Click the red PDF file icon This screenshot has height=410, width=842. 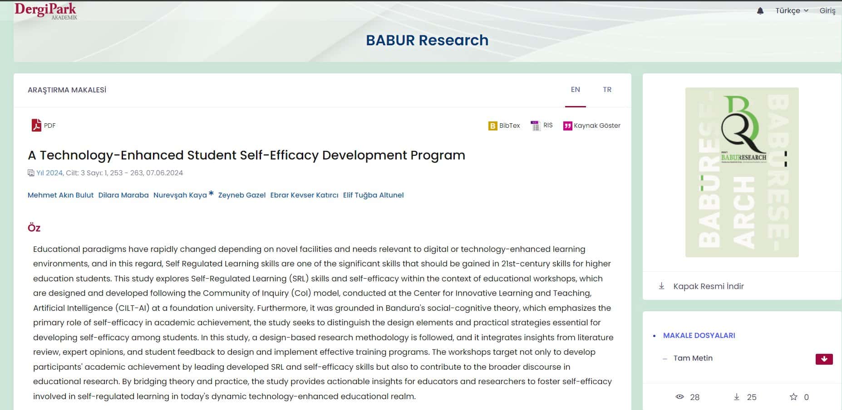pyautogui.click(x=36, y=125)
